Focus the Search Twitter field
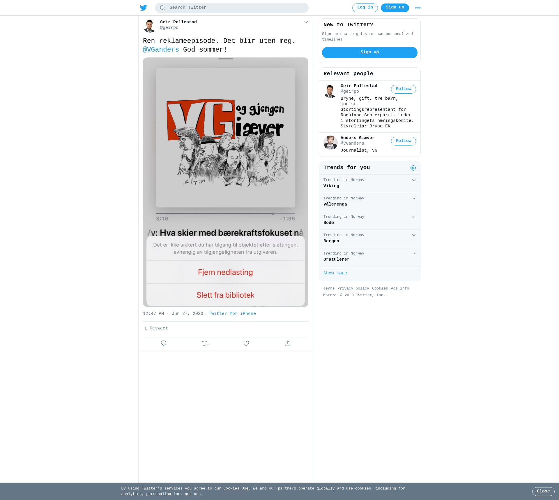The height and width of the screenshot is (500, 559). tap(232, 8)
